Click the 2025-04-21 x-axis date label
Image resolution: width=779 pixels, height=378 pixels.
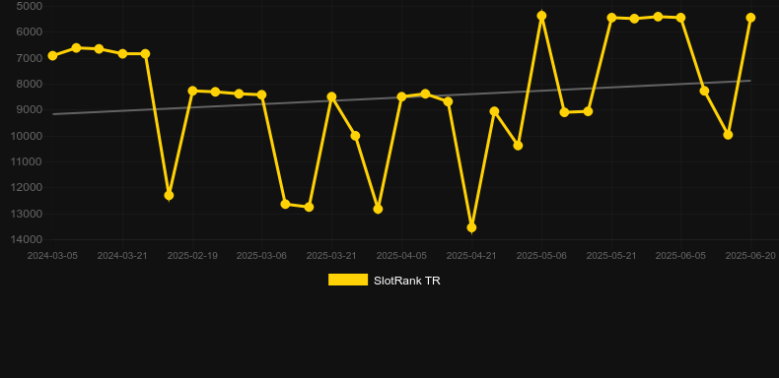point(471,256)
